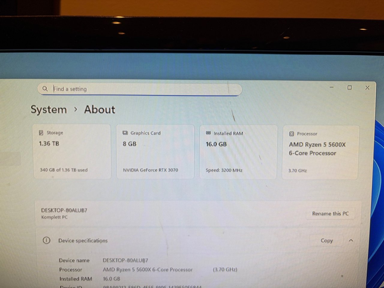
Task: Click the search magnifier icon
Action: coord(45,89)
